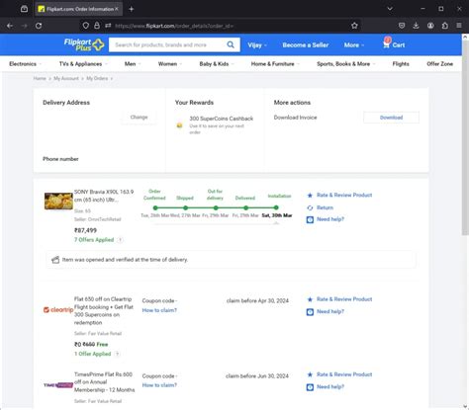Focus the product search input field
This screenshot has width=469, height=410.
168,44
